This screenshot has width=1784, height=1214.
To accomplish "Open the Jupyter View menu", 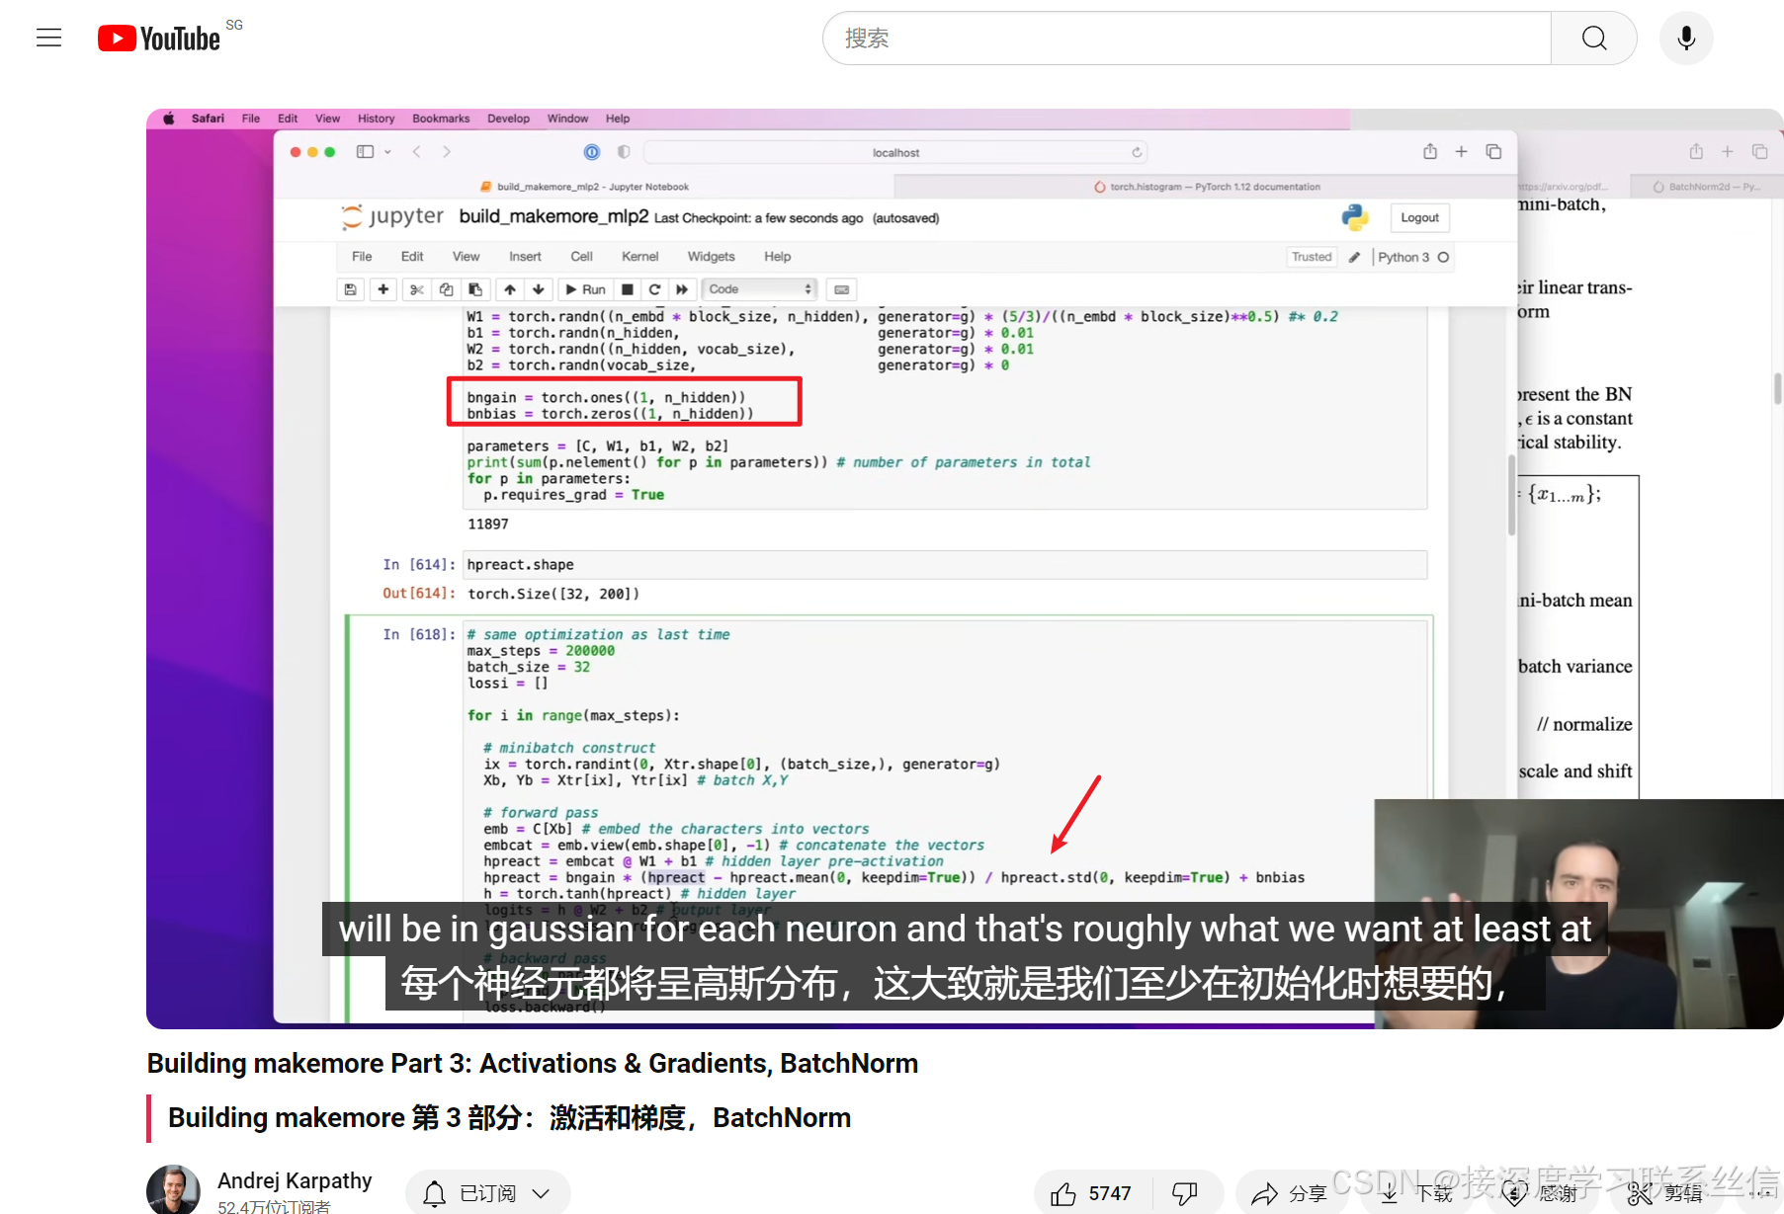I will (x=466, y=257).
